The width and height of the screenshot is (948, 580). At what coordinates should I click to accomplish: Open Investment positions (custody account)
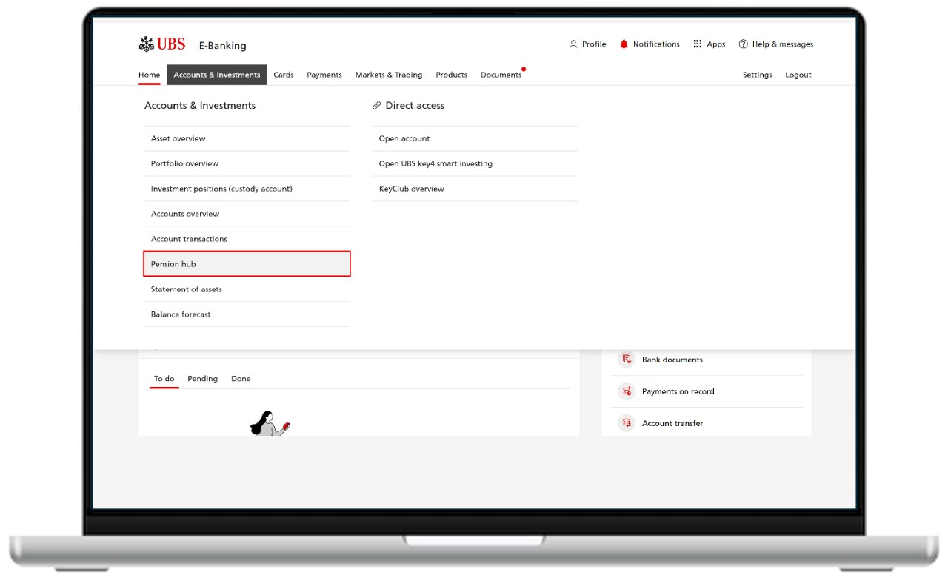coord(221,189)
